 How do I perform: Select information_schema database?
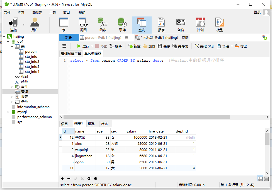33,107
